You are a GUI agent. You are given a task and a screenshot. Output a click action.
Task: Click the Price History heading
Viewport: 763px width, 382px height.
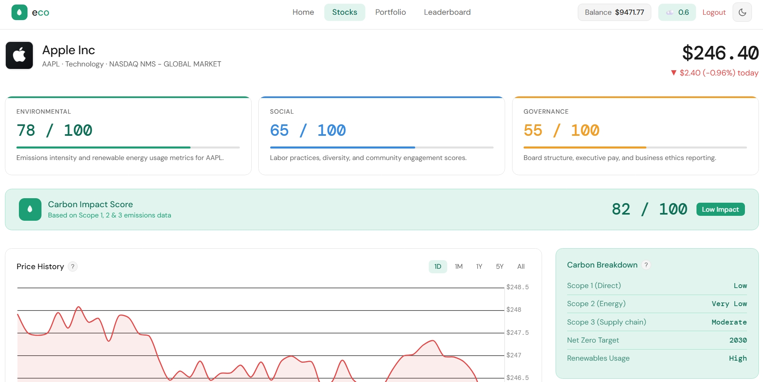(40, 267)
